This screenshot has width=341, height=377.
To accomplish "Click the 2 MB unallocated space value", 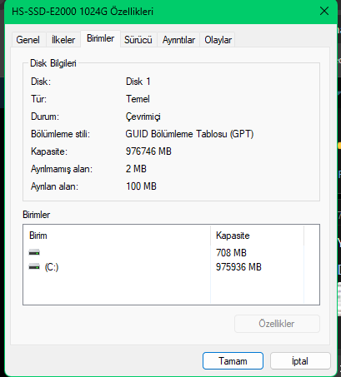I will tap(136, 169).
